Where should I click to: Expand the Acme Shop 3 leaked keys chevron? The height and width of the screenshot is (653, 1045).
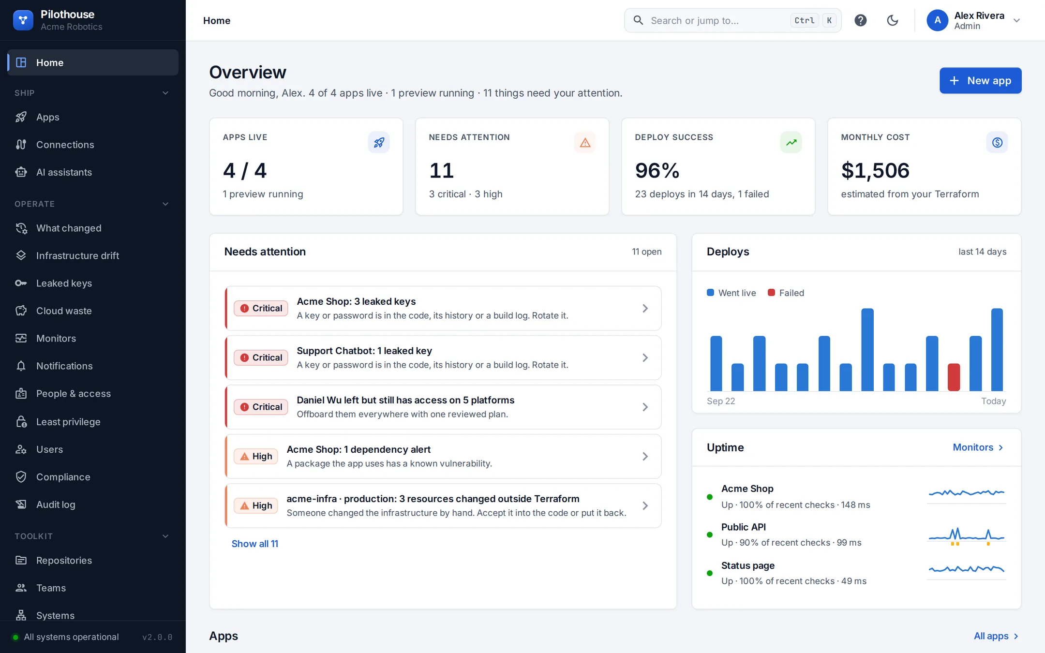tap(645, 308)
